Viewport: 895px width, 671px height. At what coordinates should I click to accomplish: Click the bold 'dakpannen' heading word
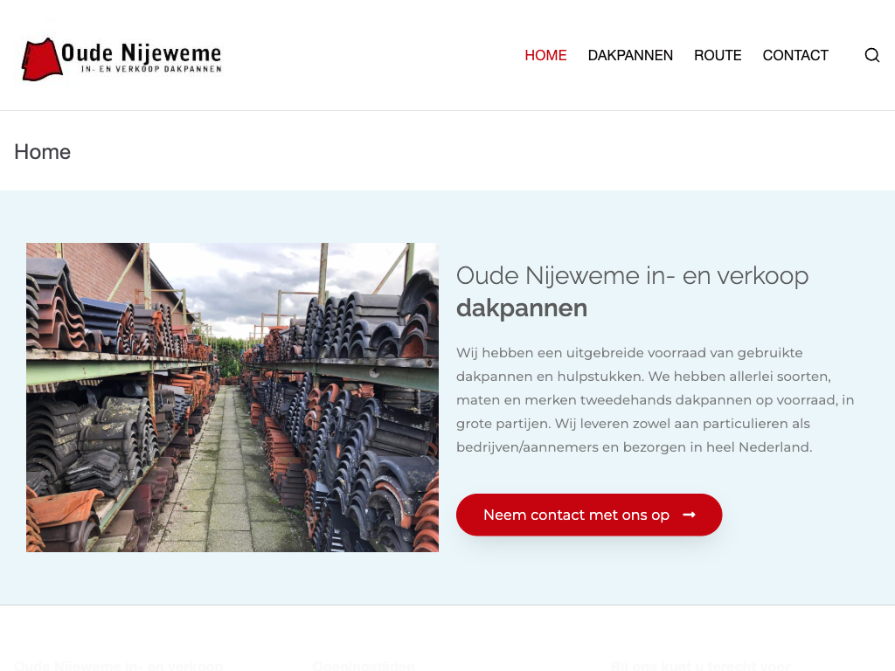pos(522,308)
